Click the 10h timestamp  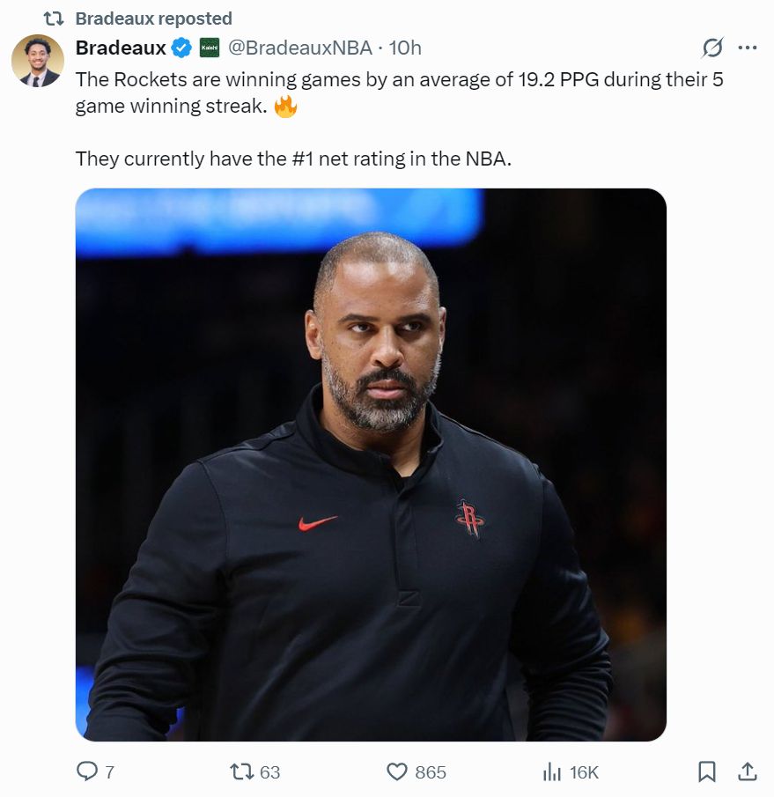click(x=405, y=48)
